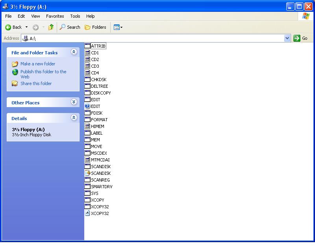Expand the Other Places section
Viewport: 315px width, 252px height.
coord(73,102)
